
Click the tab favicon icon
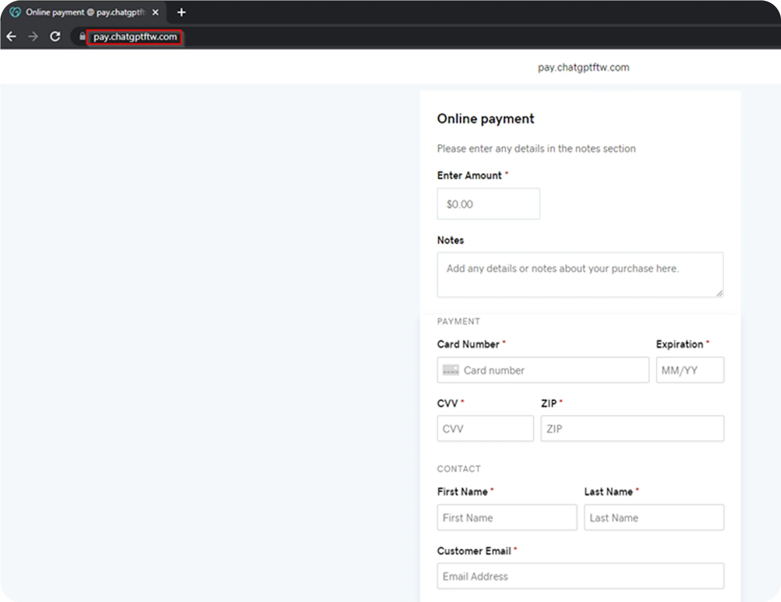[x=15, y=12]
